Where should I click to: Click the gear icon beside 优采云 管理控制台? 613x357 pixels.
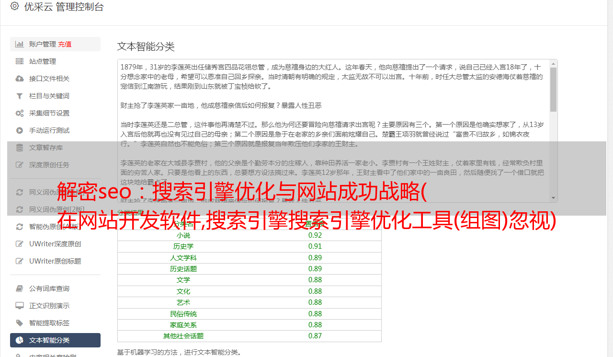14,7
